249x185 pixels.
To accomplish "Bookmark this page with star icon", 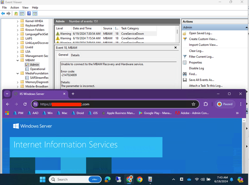I will pyautogui.click(x=193, y=104).
